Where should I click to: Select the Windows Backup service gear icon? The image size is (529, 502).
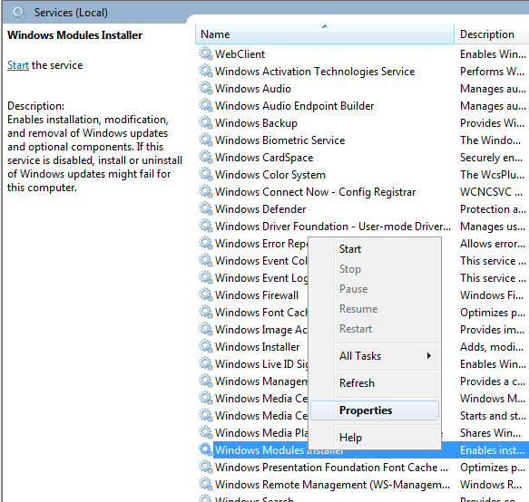point(205,122)
